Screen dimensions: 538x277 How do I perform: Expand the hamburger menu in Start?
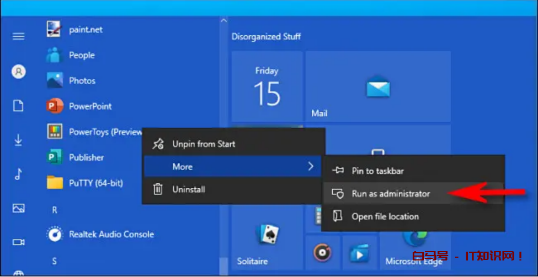click(19, 36)
